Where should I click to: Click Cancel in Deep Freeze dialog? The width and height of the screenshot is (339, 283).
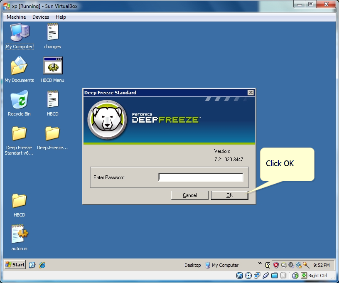189,195
